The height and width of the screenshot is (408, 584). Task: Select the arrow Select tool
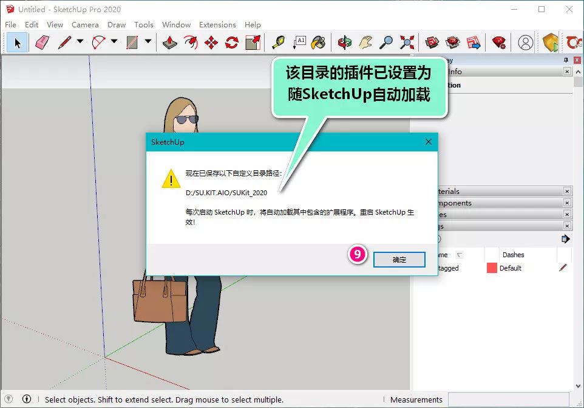(x=18, y=43)
